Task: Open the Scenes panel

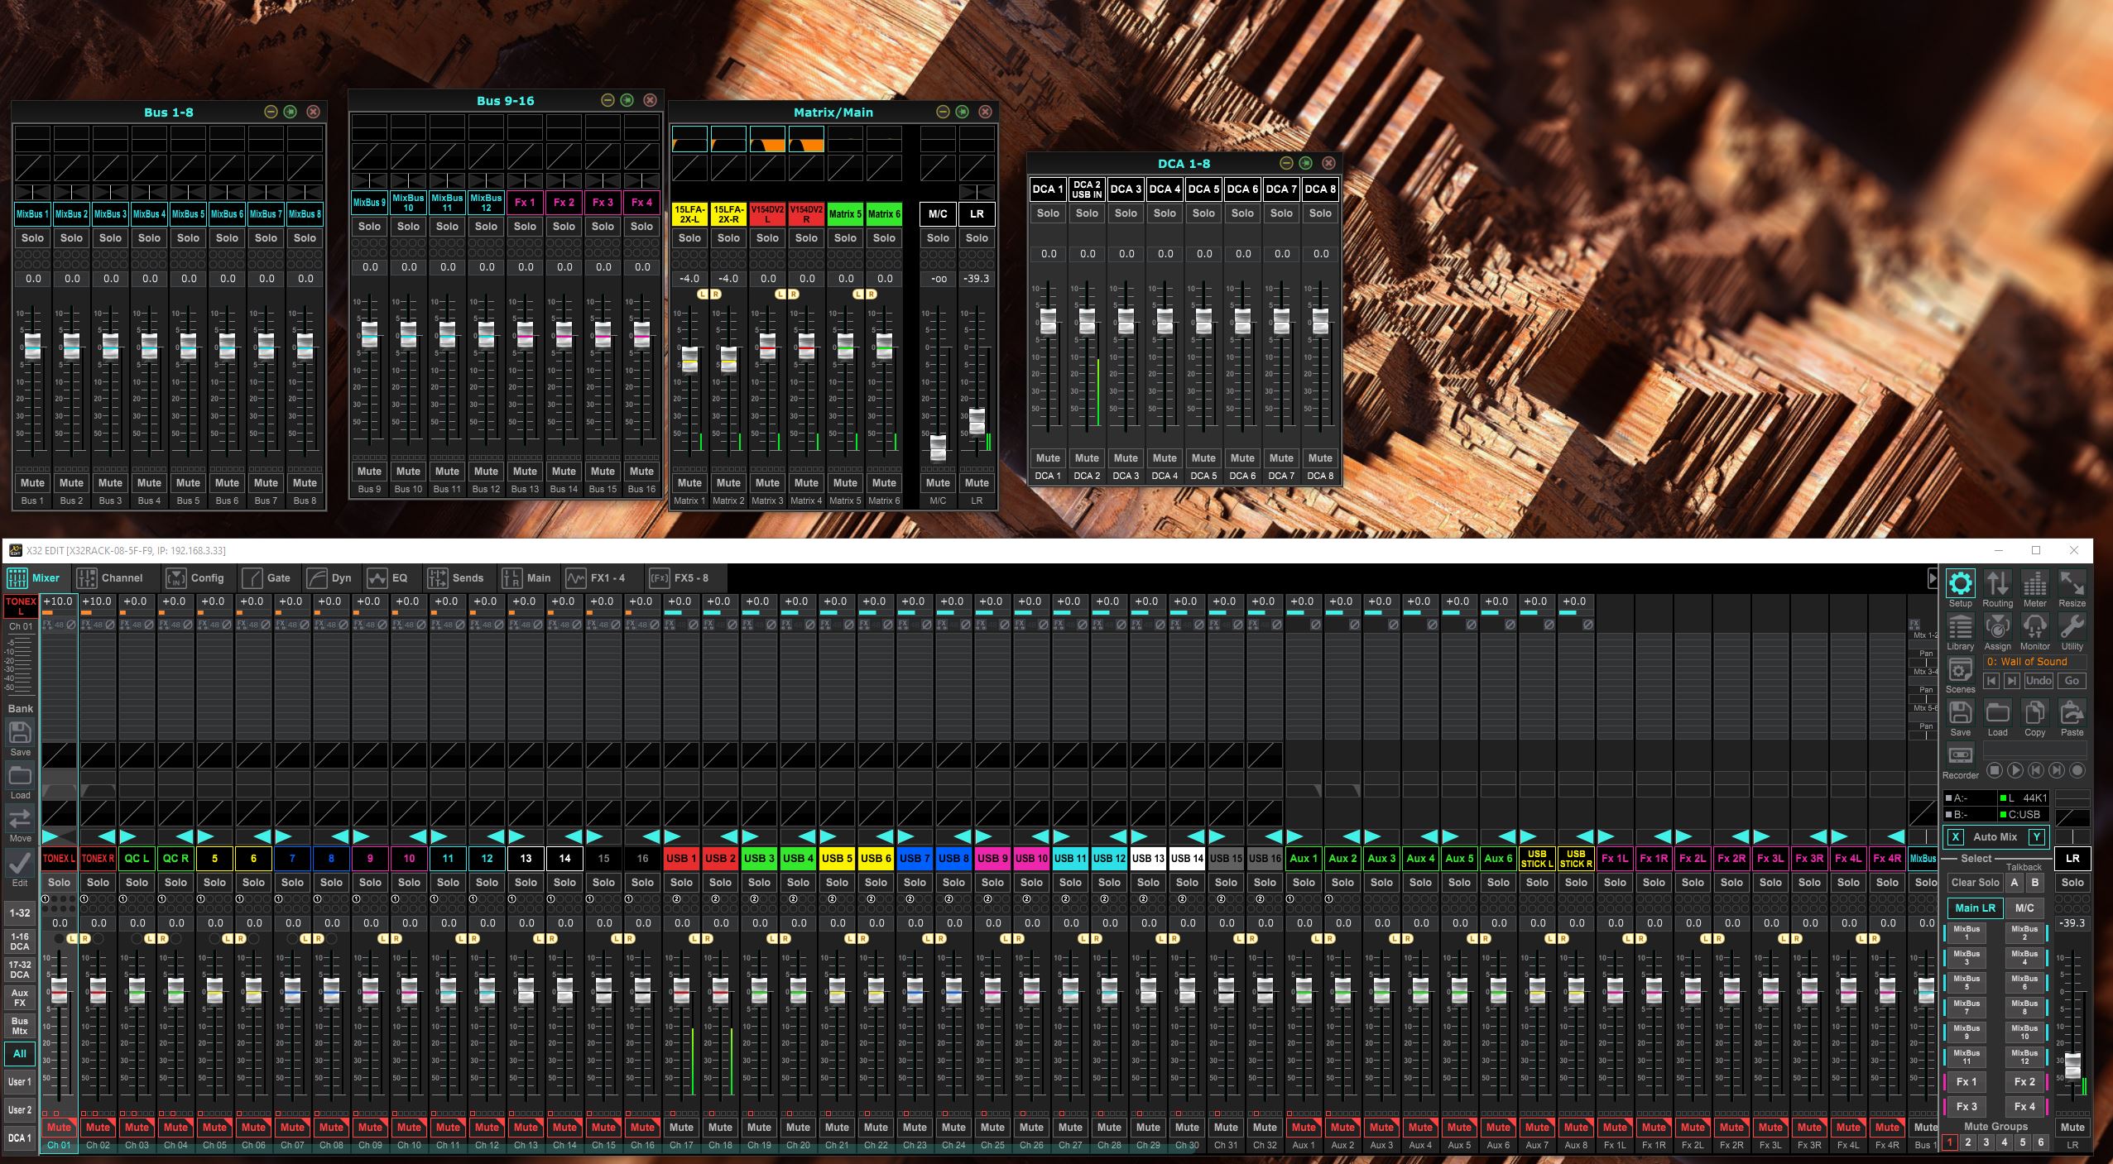Action: pos(1960,670)
